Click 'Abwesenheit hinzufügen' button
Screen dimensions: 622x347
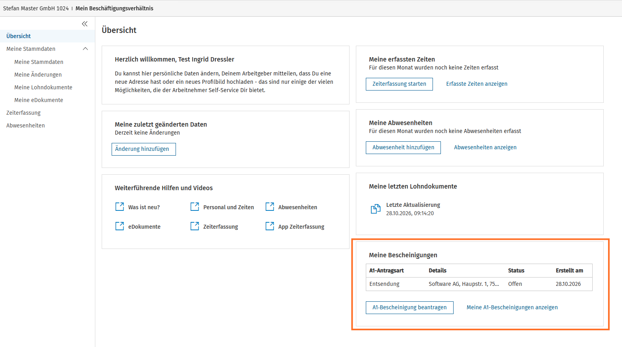tap(403, 147)
